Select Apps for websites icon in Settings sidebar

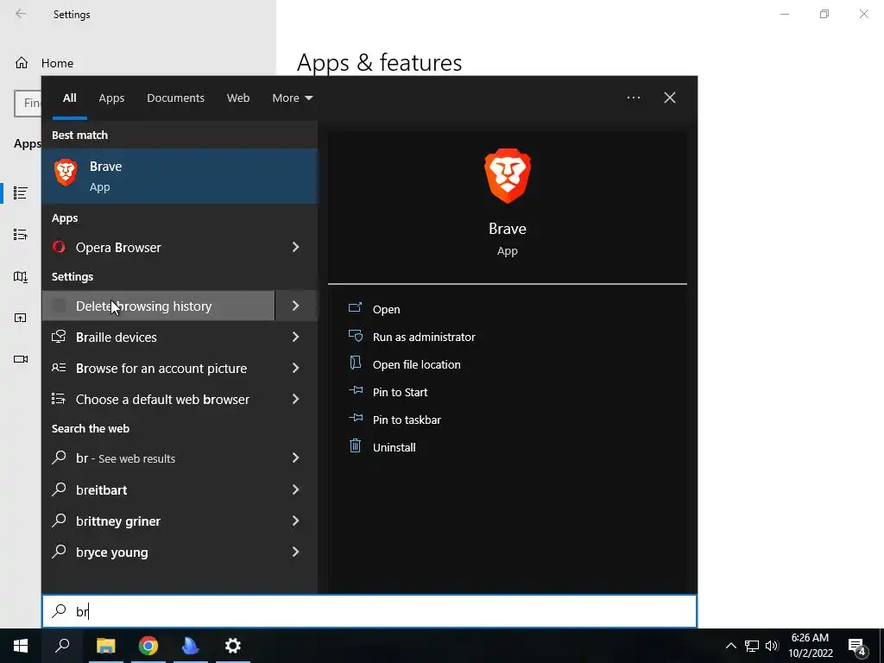click(x=21, y=318)
